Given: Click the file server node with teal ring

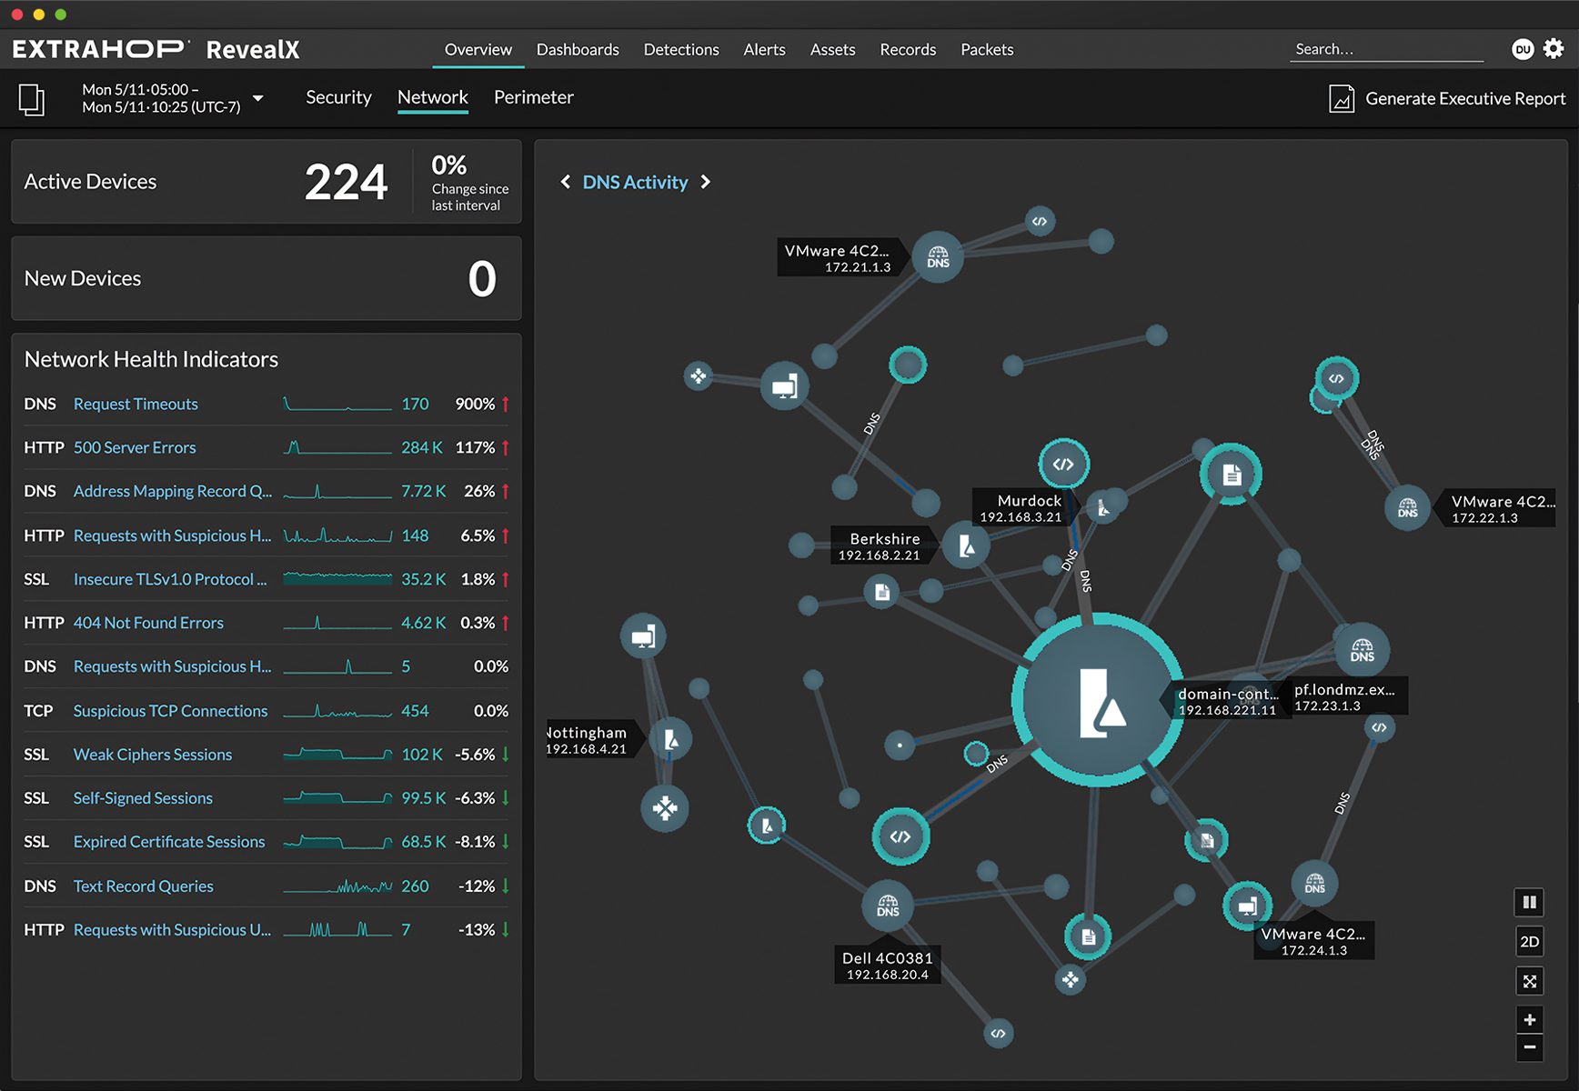Looking at the screenshot, I should click(x=1231, y=474).
